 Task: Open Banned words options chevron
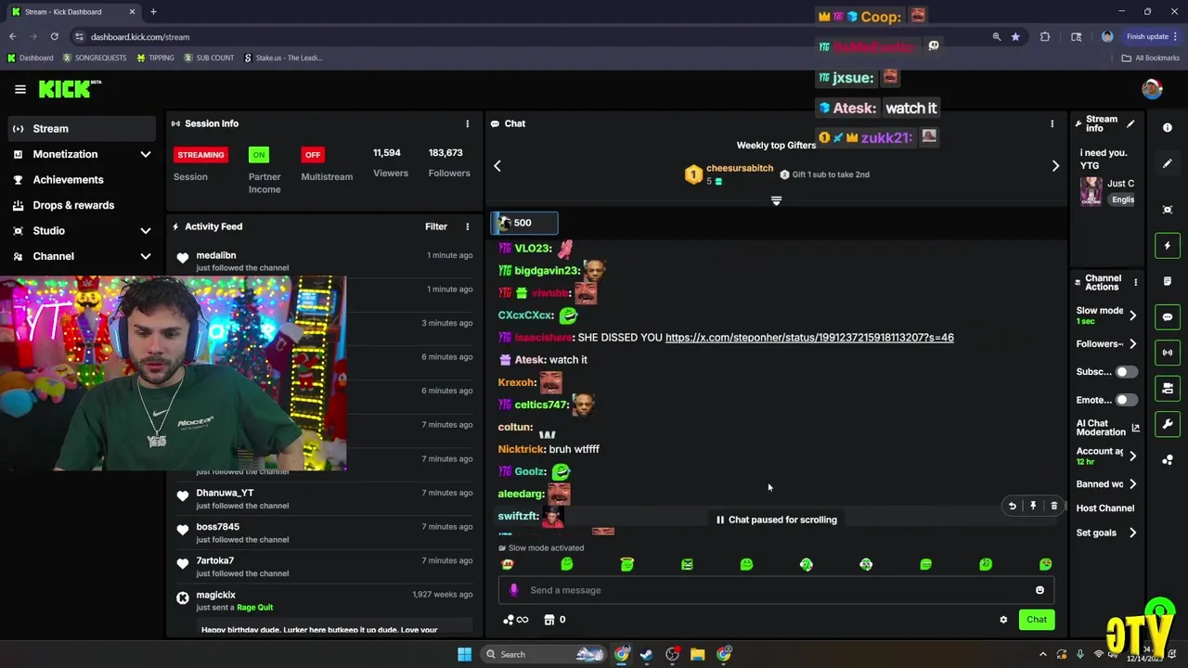[1132, 484]
